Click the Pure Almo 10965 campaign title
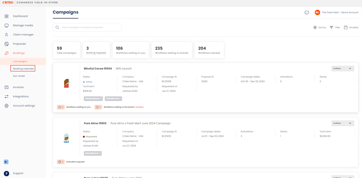Screen dimensions: 362x178 point(95,123)
